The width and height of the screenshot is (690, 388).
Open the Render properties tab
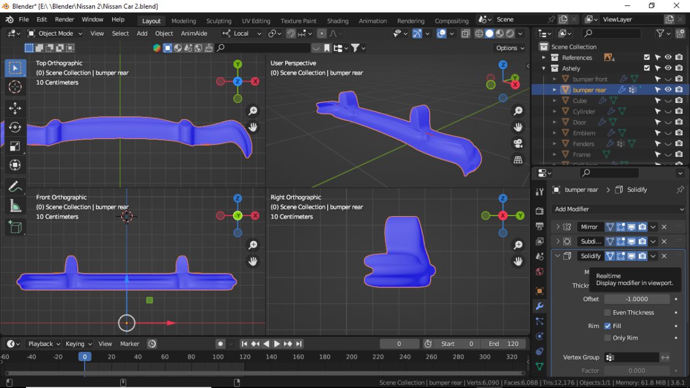click(x=539, y=211)
